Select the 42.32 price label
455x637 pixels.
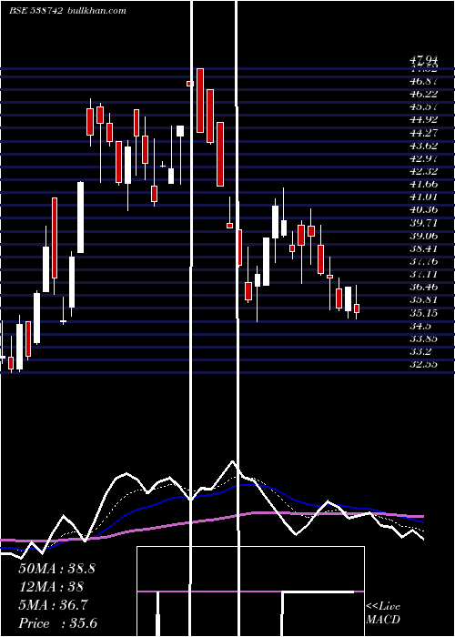coord(424,171)
